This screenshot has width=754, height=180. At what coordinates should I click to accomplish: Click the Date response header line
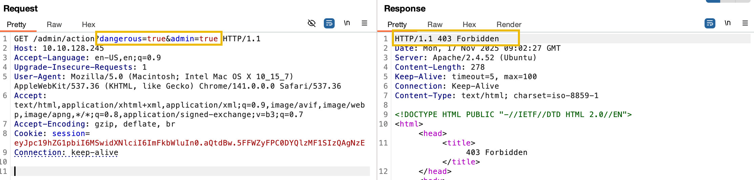click(478, 48)
